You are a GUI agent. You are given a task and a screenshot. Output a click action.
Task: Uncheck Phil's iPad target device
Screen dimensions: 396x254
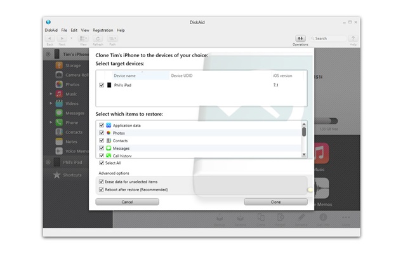coord(102,85)
